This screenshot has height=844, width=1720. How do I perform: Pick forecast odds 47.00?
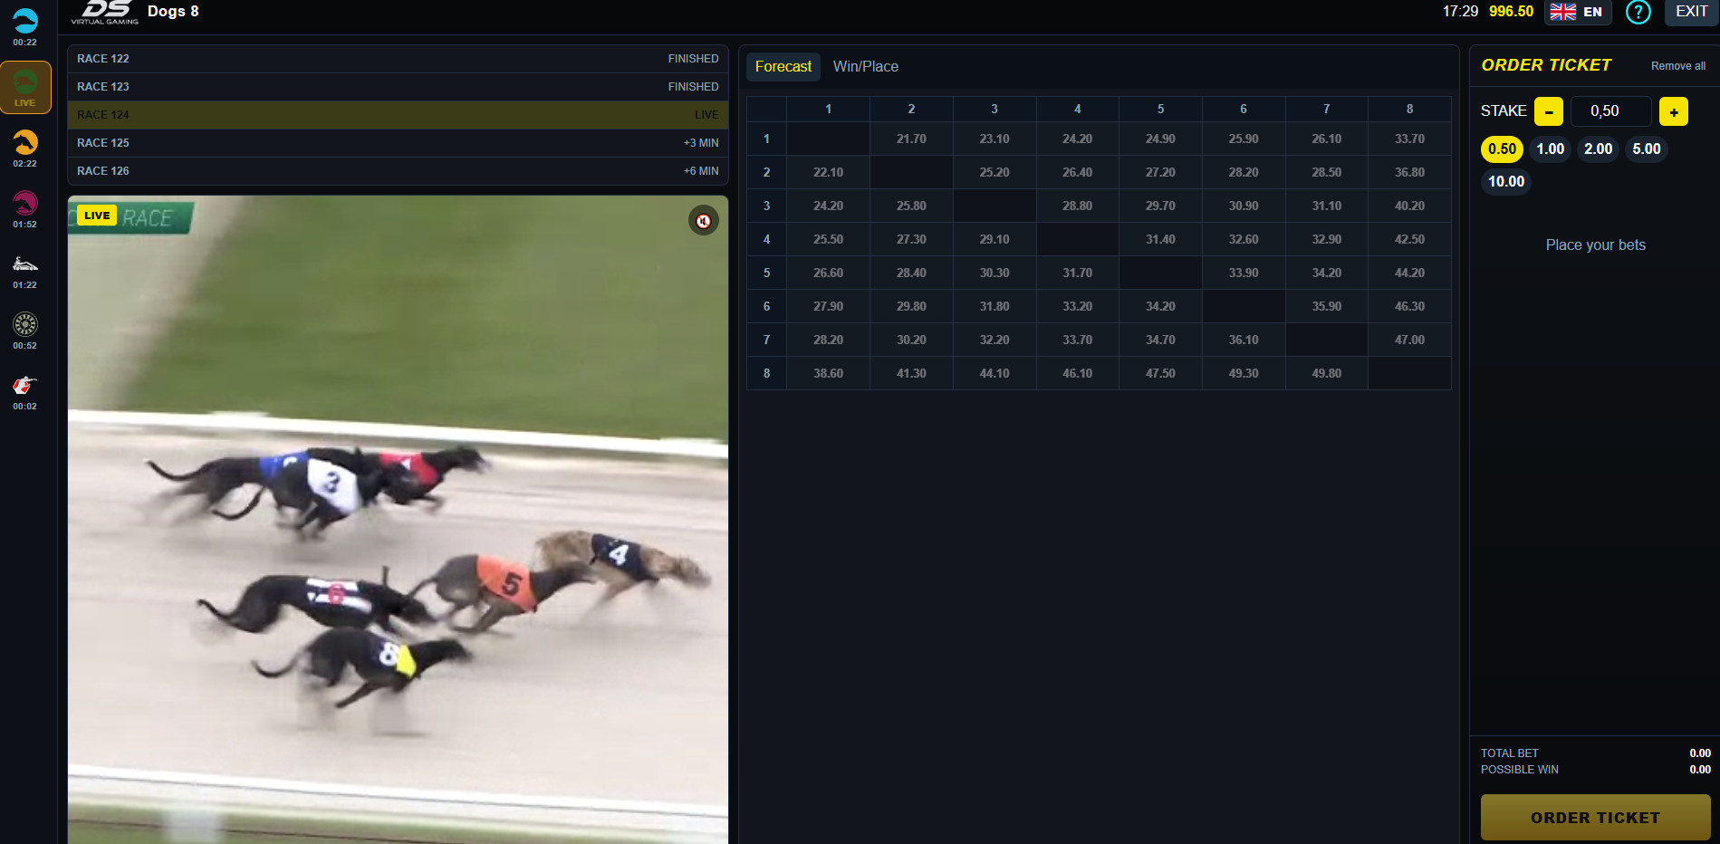[1409, 340]
